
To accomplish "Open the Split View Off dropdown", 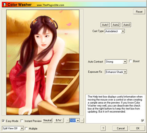I will point(13,128).
